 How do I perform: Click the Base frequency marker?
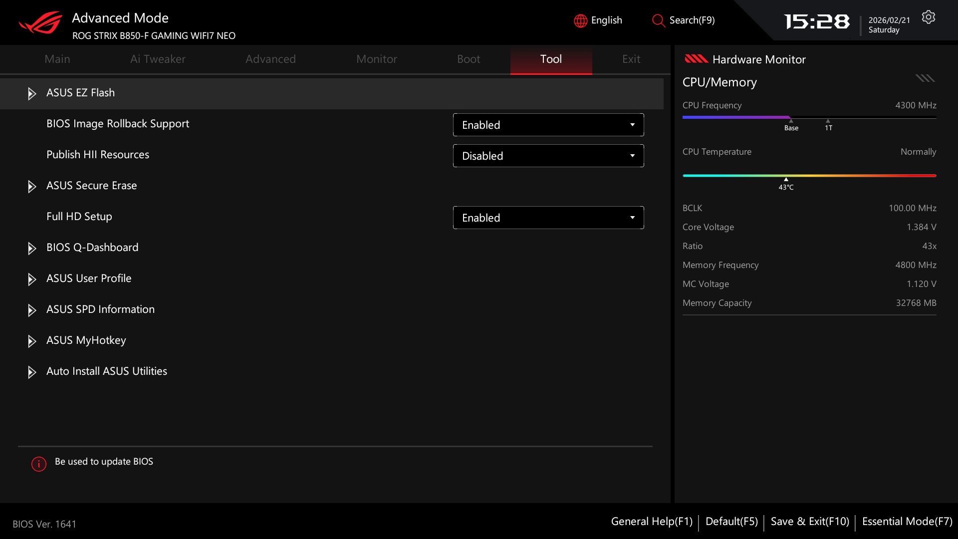[x=791, y=125]
